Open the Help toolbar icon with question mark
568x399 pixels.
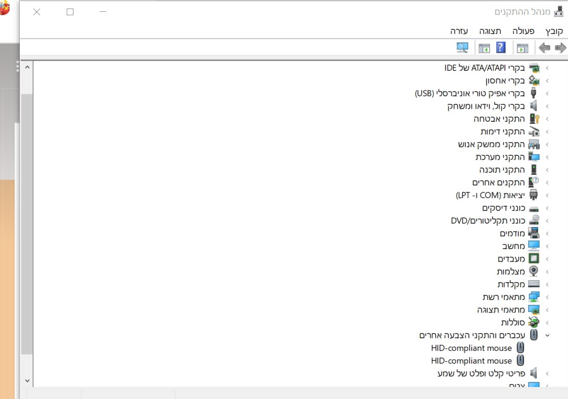point(501,48)
